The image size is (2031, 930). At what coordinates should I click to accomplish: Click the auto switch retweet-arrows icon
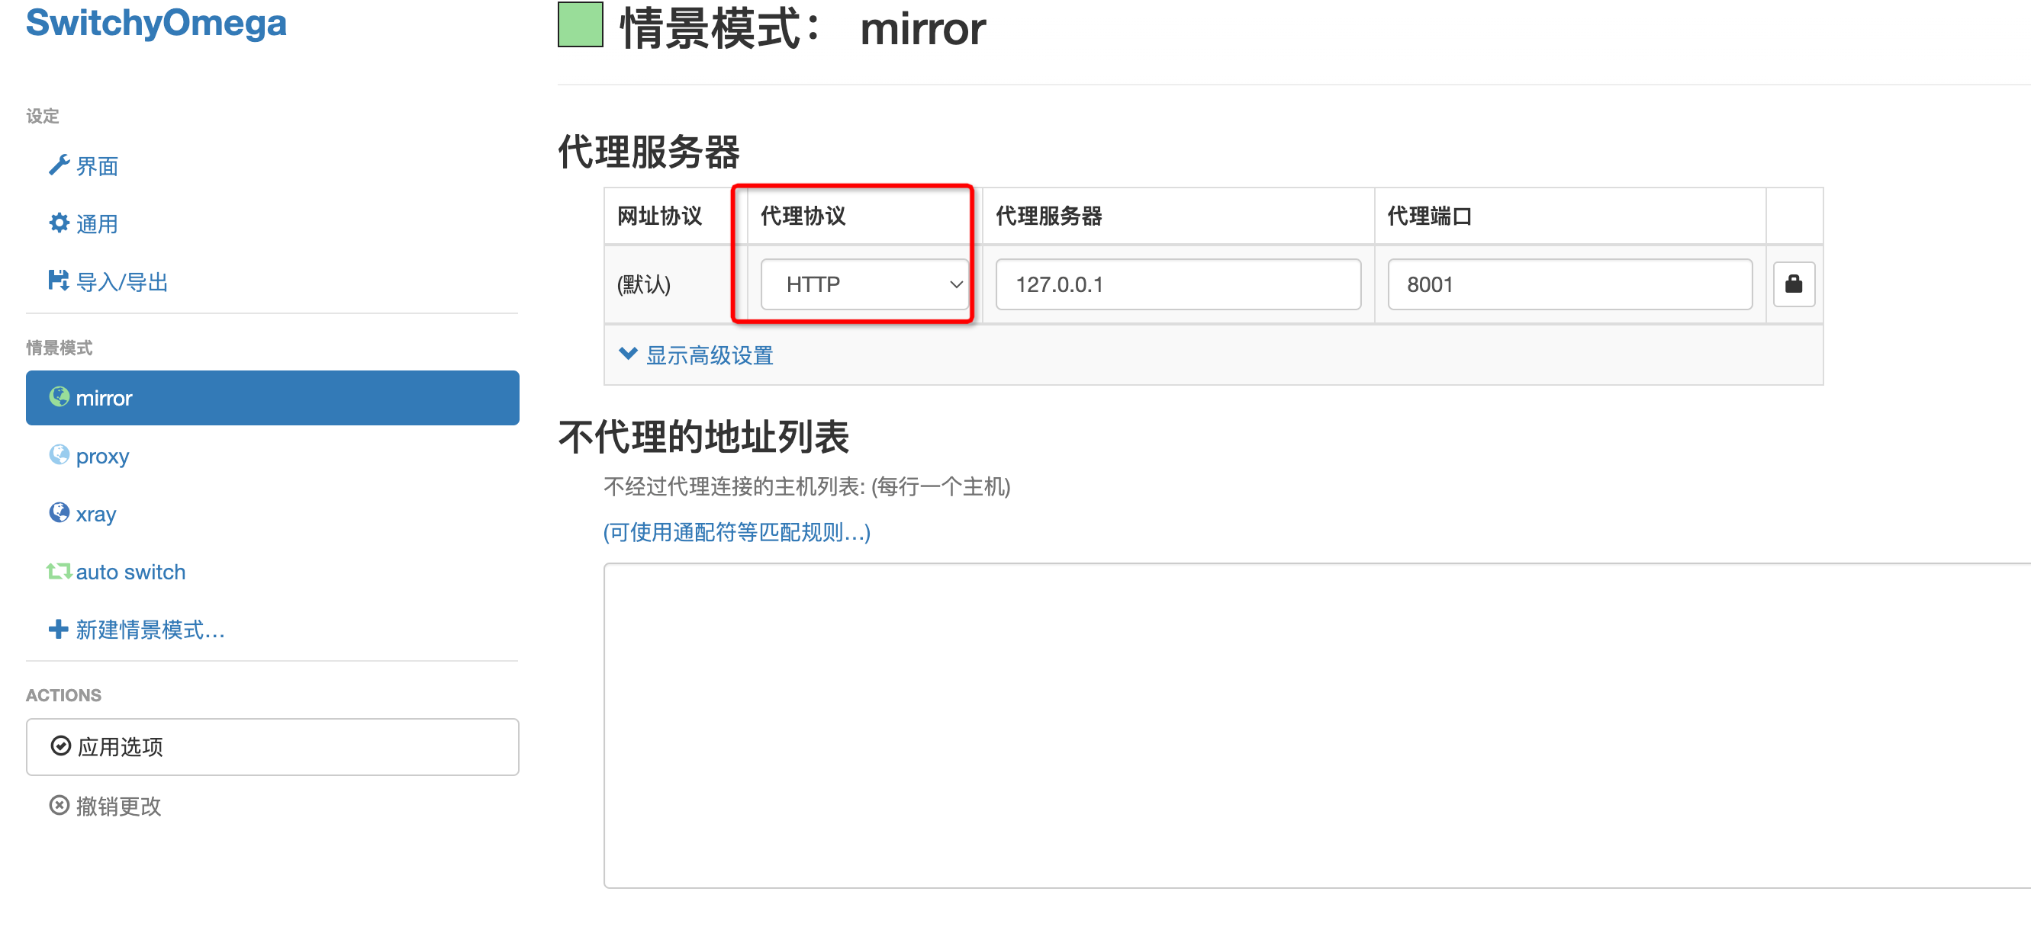58,571
